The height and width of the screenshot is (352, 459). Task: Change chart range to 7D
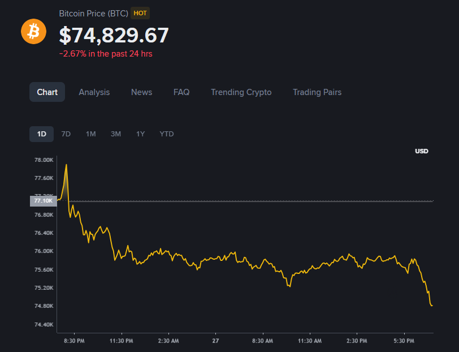click(x=66, y=134)
